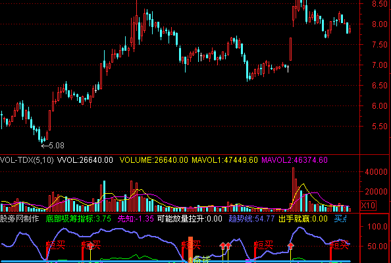Viewport: 391px width, 263px height.
Task: Click the 趋势线:54.77 trend line label
Action: [251, 219]
